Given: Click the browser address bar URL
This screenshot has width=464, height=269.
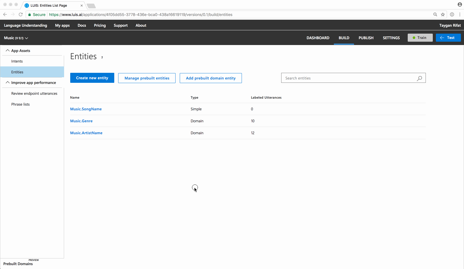Looking at the screenshot, I should [141, 14].
